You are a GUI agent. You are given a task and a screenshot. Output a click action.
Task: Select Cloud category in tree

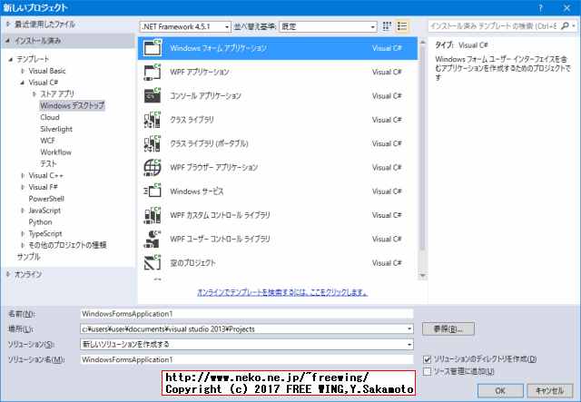[50, 117]
